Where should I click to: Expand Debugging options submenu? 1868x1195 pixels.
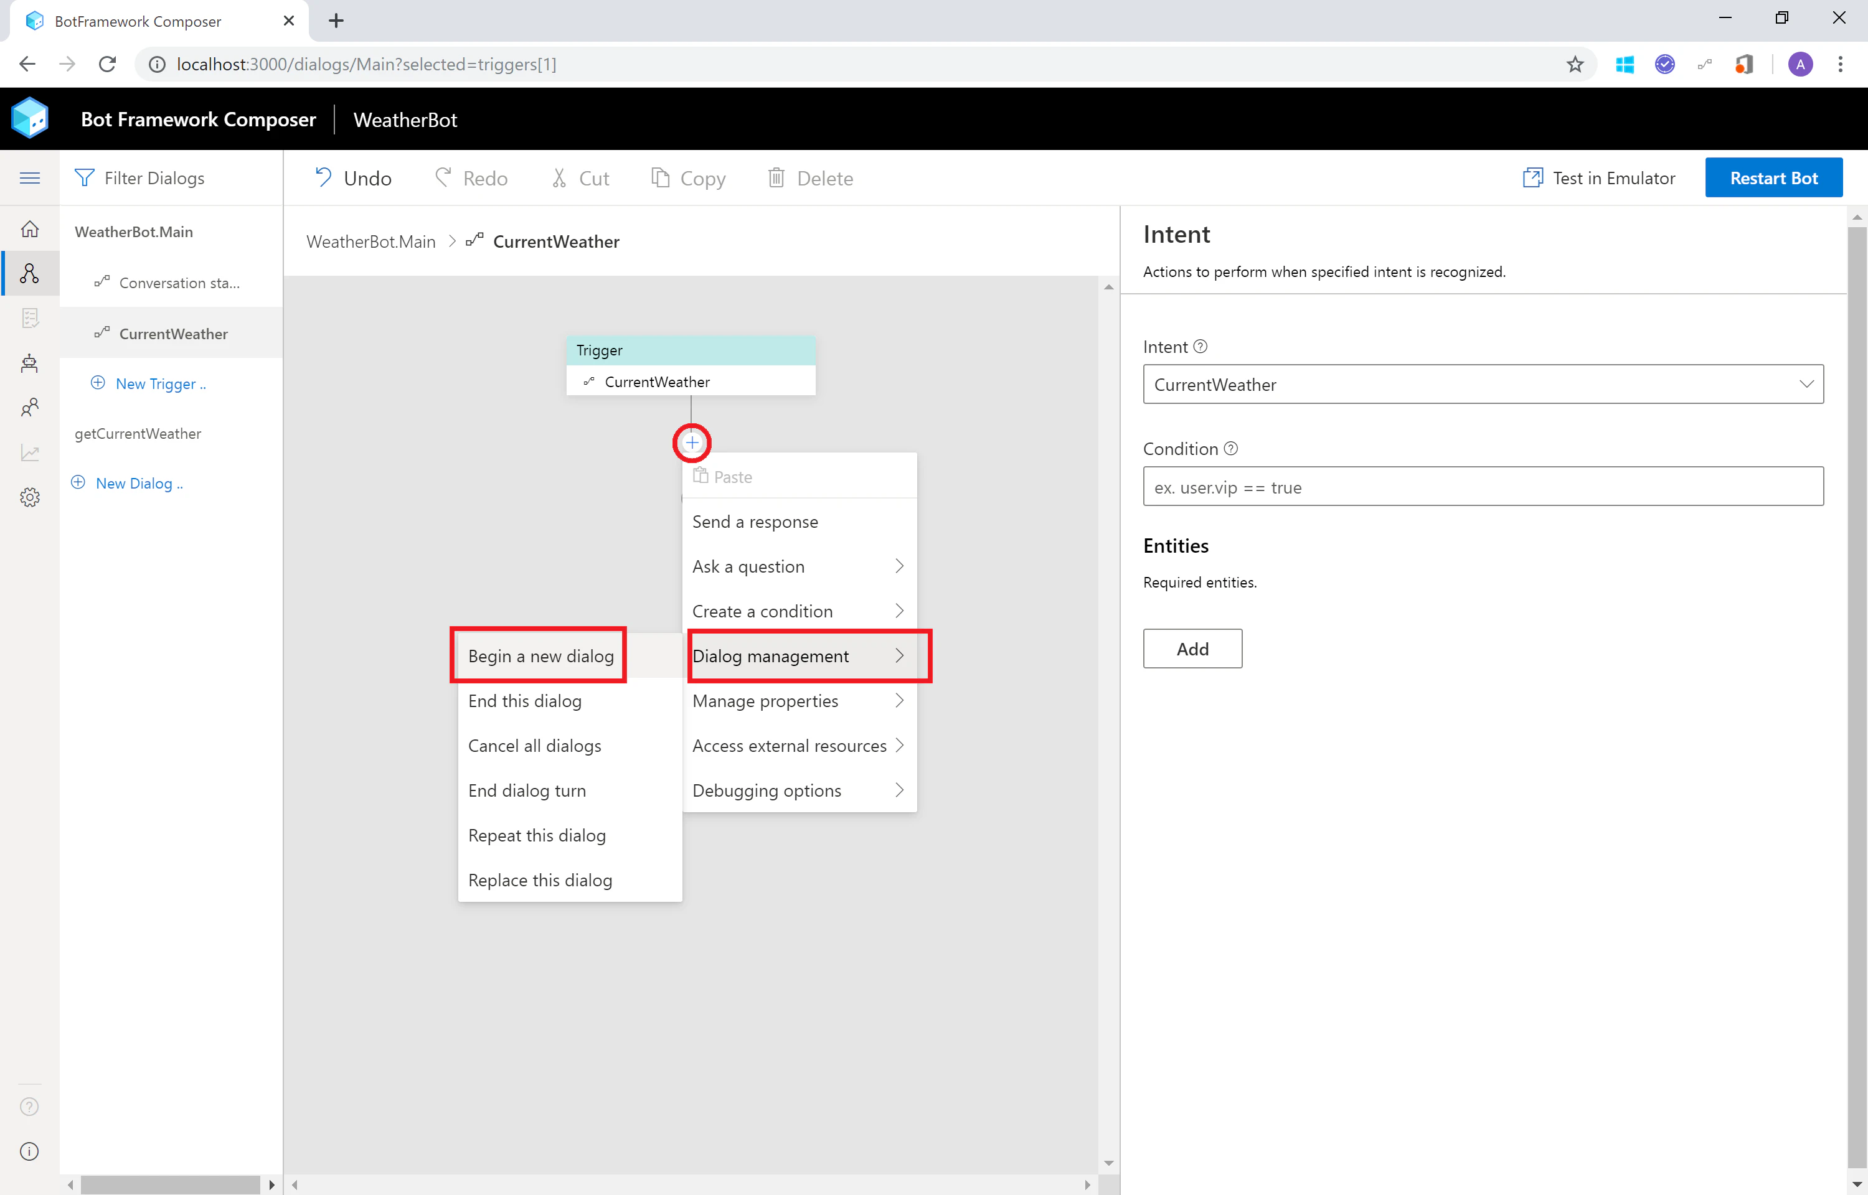[800, 790]
